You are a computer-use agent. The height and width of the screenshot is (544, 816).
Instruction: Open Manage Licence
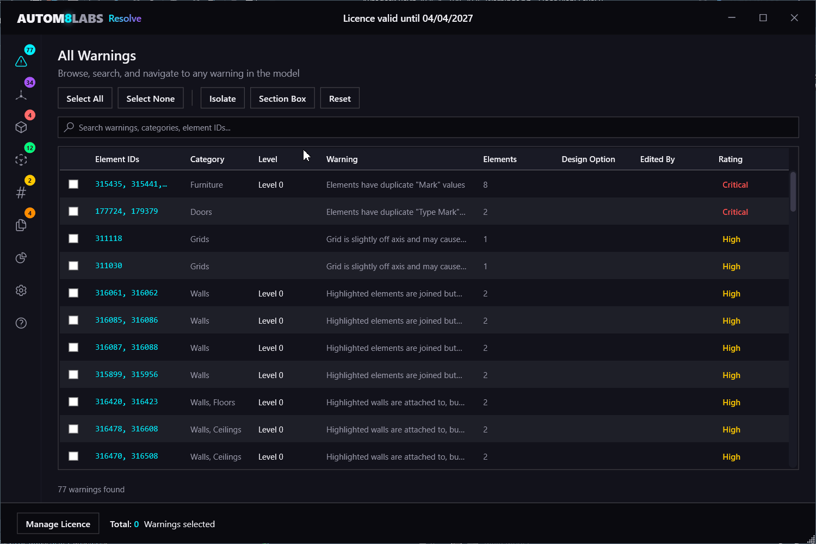click(58, 523)
